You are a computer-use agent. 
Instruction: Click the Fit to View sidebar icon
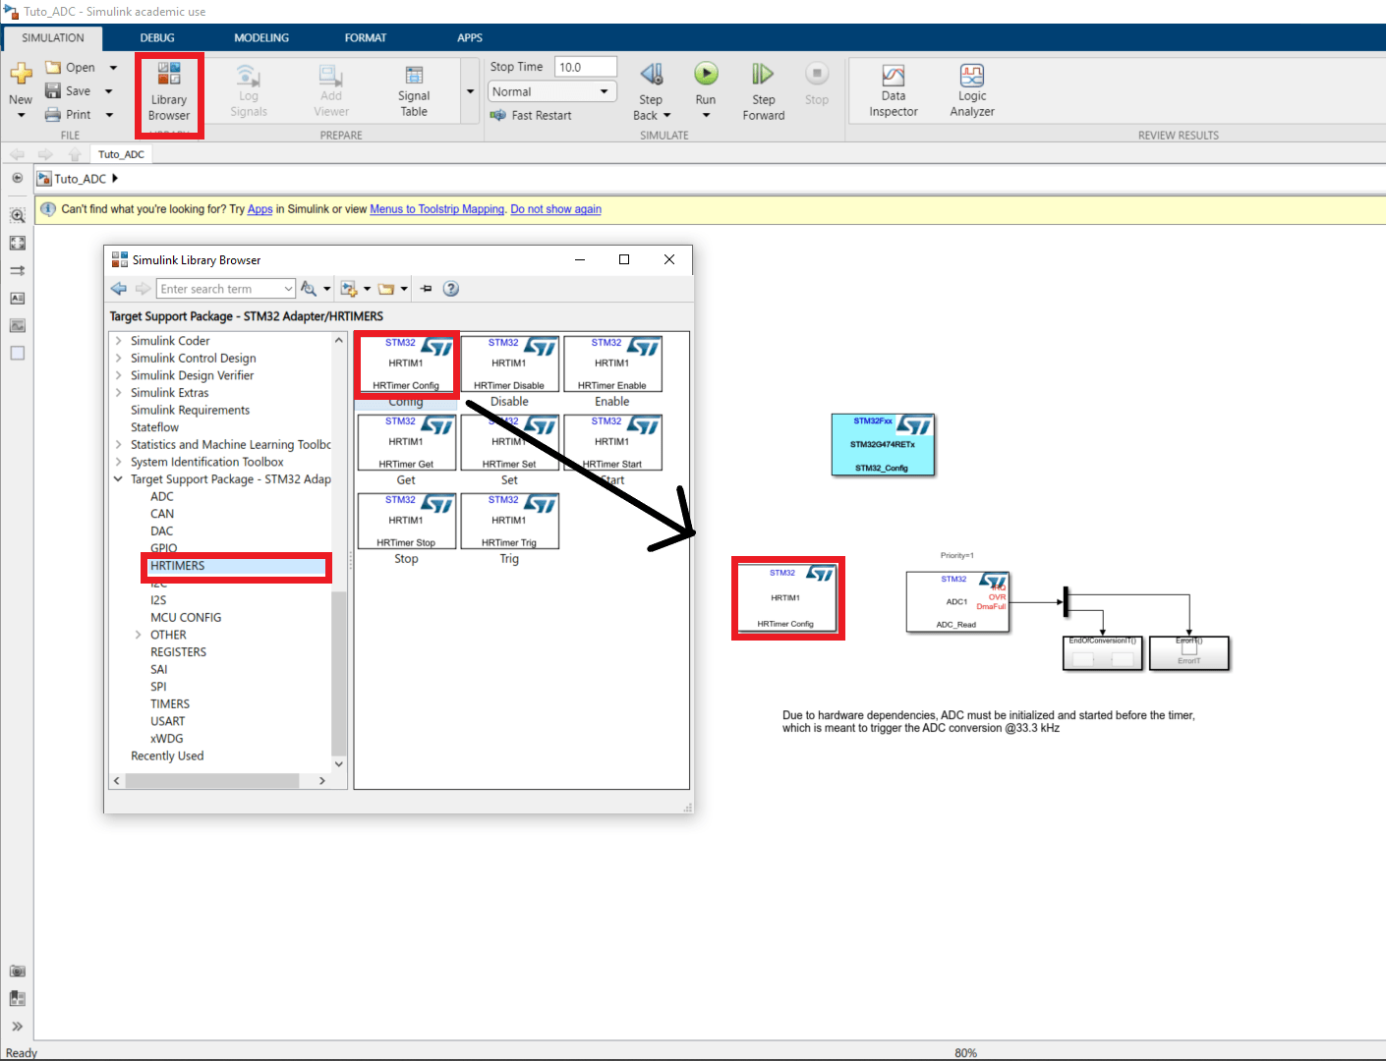(17, 243)
